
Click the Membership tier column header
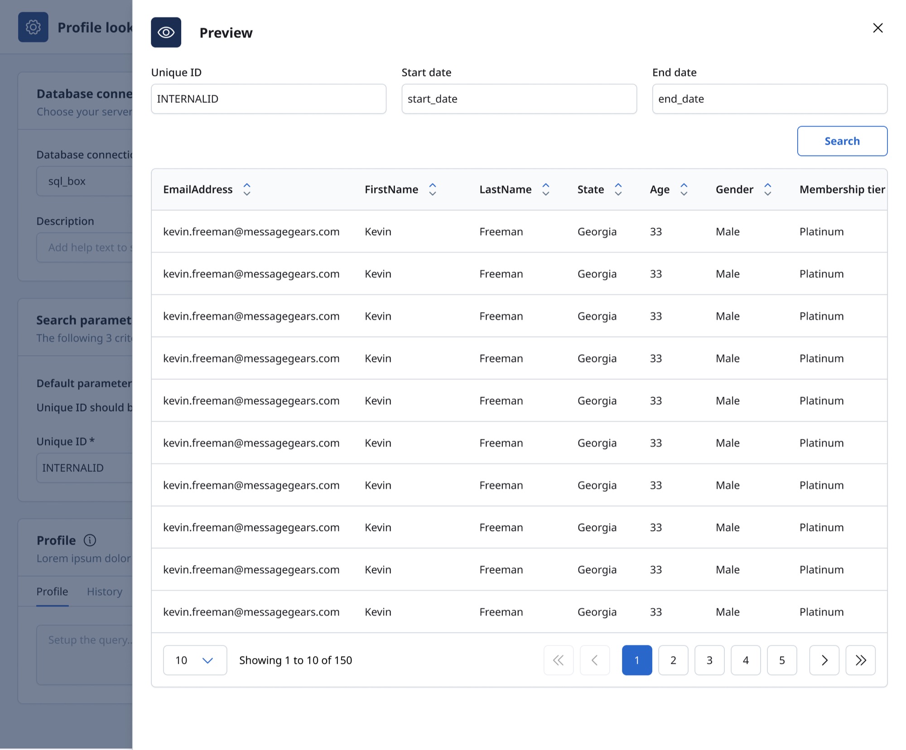[x=842, y=189]
